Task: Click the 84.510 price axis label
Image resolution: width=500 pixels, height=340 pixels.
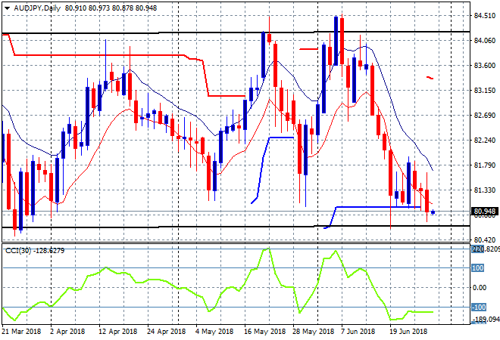Action: [484, 15]
